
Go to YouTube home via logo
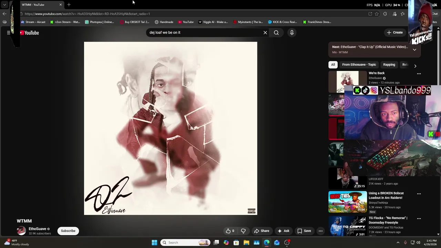[29, 33]
